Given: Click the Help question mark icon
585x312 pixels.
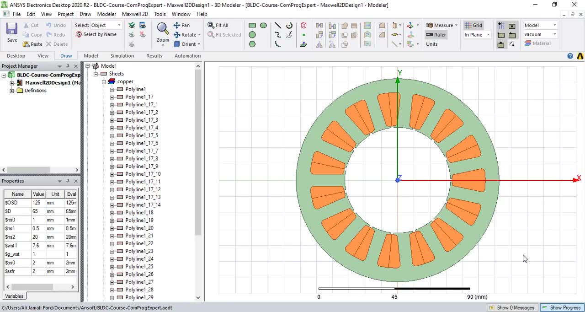Looking at the screenshot, I should point(570,56).
